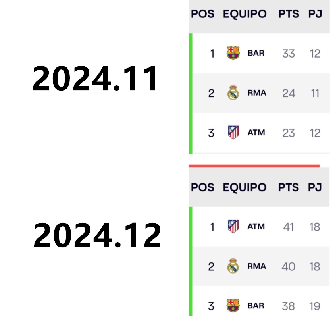The height and width of the screenshot is (316, 335).
Task: Click the Atlético crest in the December table
Action: [233, 226]
